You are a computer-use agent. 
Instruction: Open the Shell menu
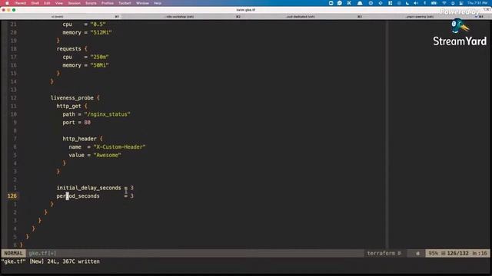[x=35, y=3]
